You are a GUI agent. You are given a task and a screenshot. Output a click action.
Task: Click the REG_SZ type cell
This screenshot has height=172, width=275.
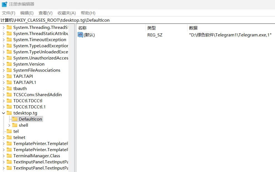click(x=155, y=35)
